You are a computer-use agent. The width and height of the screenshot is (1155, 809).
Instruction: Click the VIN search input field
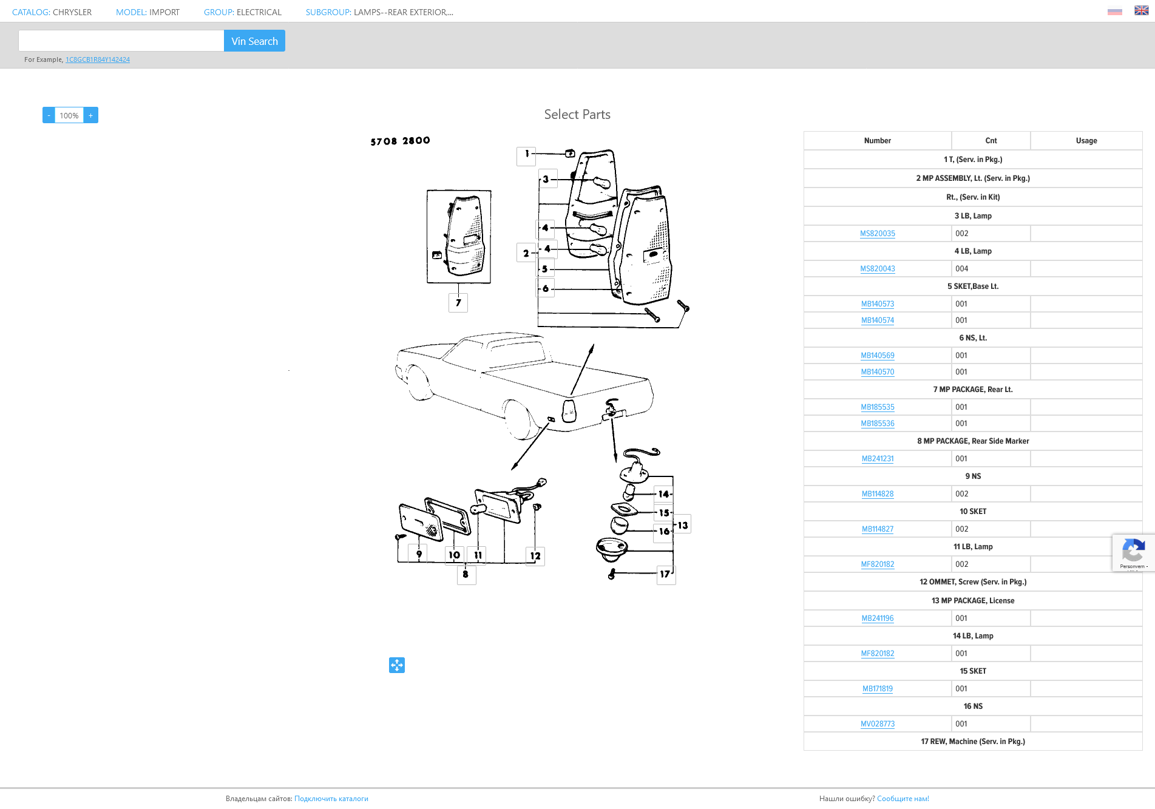tap(121, 41)
